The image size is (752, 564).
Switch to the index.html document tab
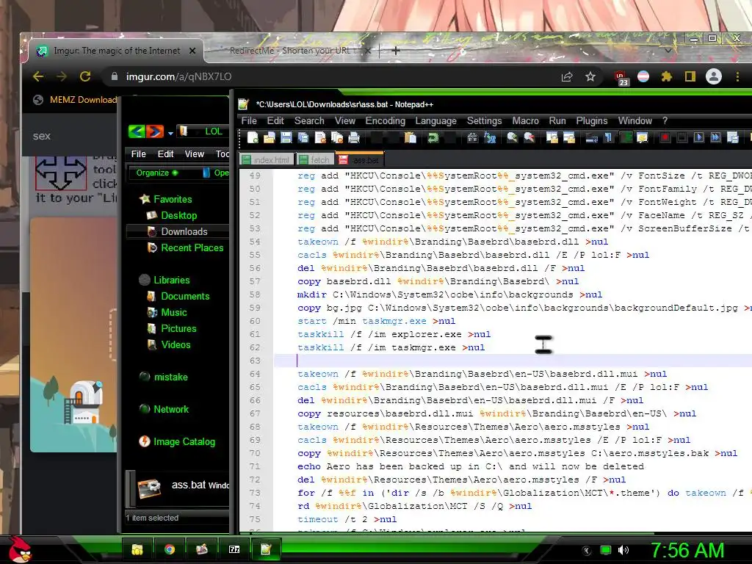coord(266,159)
